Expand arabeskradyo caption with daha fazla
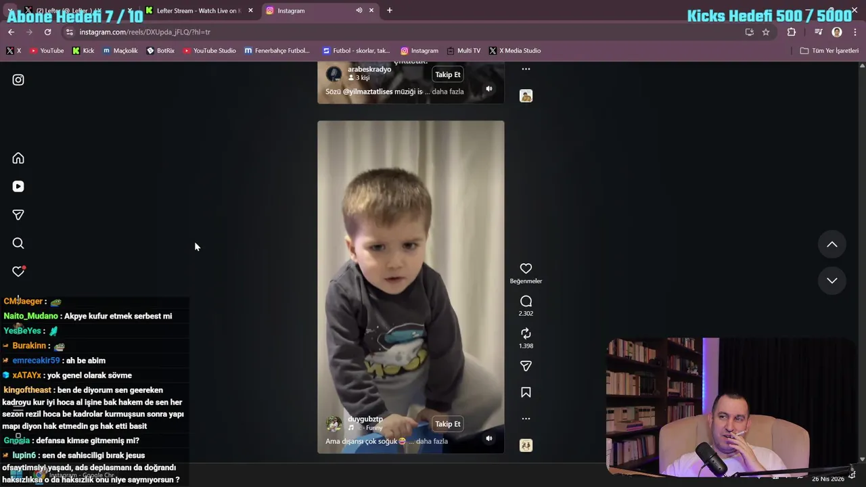866x487 pixels. tap(448, 91)
